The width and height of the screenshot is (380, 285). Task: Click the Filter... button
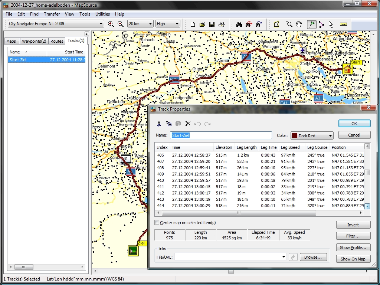(x=353, y=236)
